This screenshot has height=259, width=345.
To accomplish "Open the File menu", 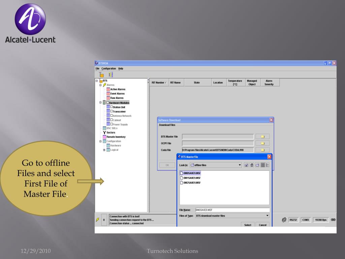I will 97,68.
